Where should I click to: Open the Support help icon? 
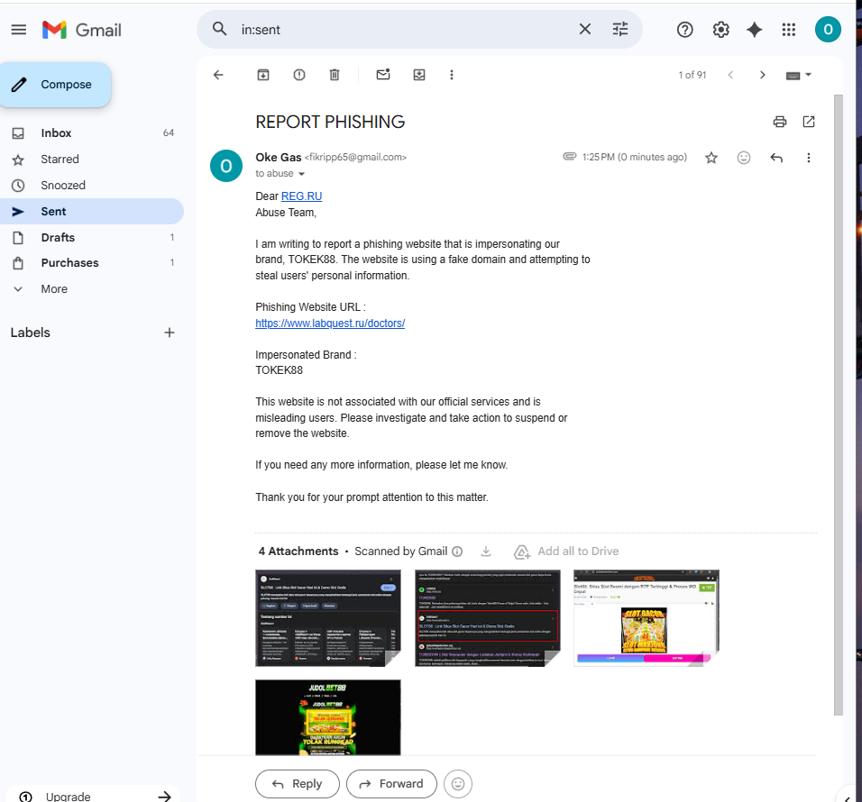[685, 30]
